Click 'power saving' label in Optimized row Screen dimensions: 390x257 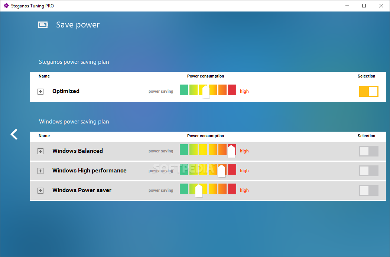(x=161, y=91)
